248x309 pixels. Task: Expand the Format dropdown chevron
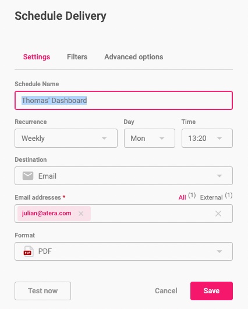click(x=219, y=251)
